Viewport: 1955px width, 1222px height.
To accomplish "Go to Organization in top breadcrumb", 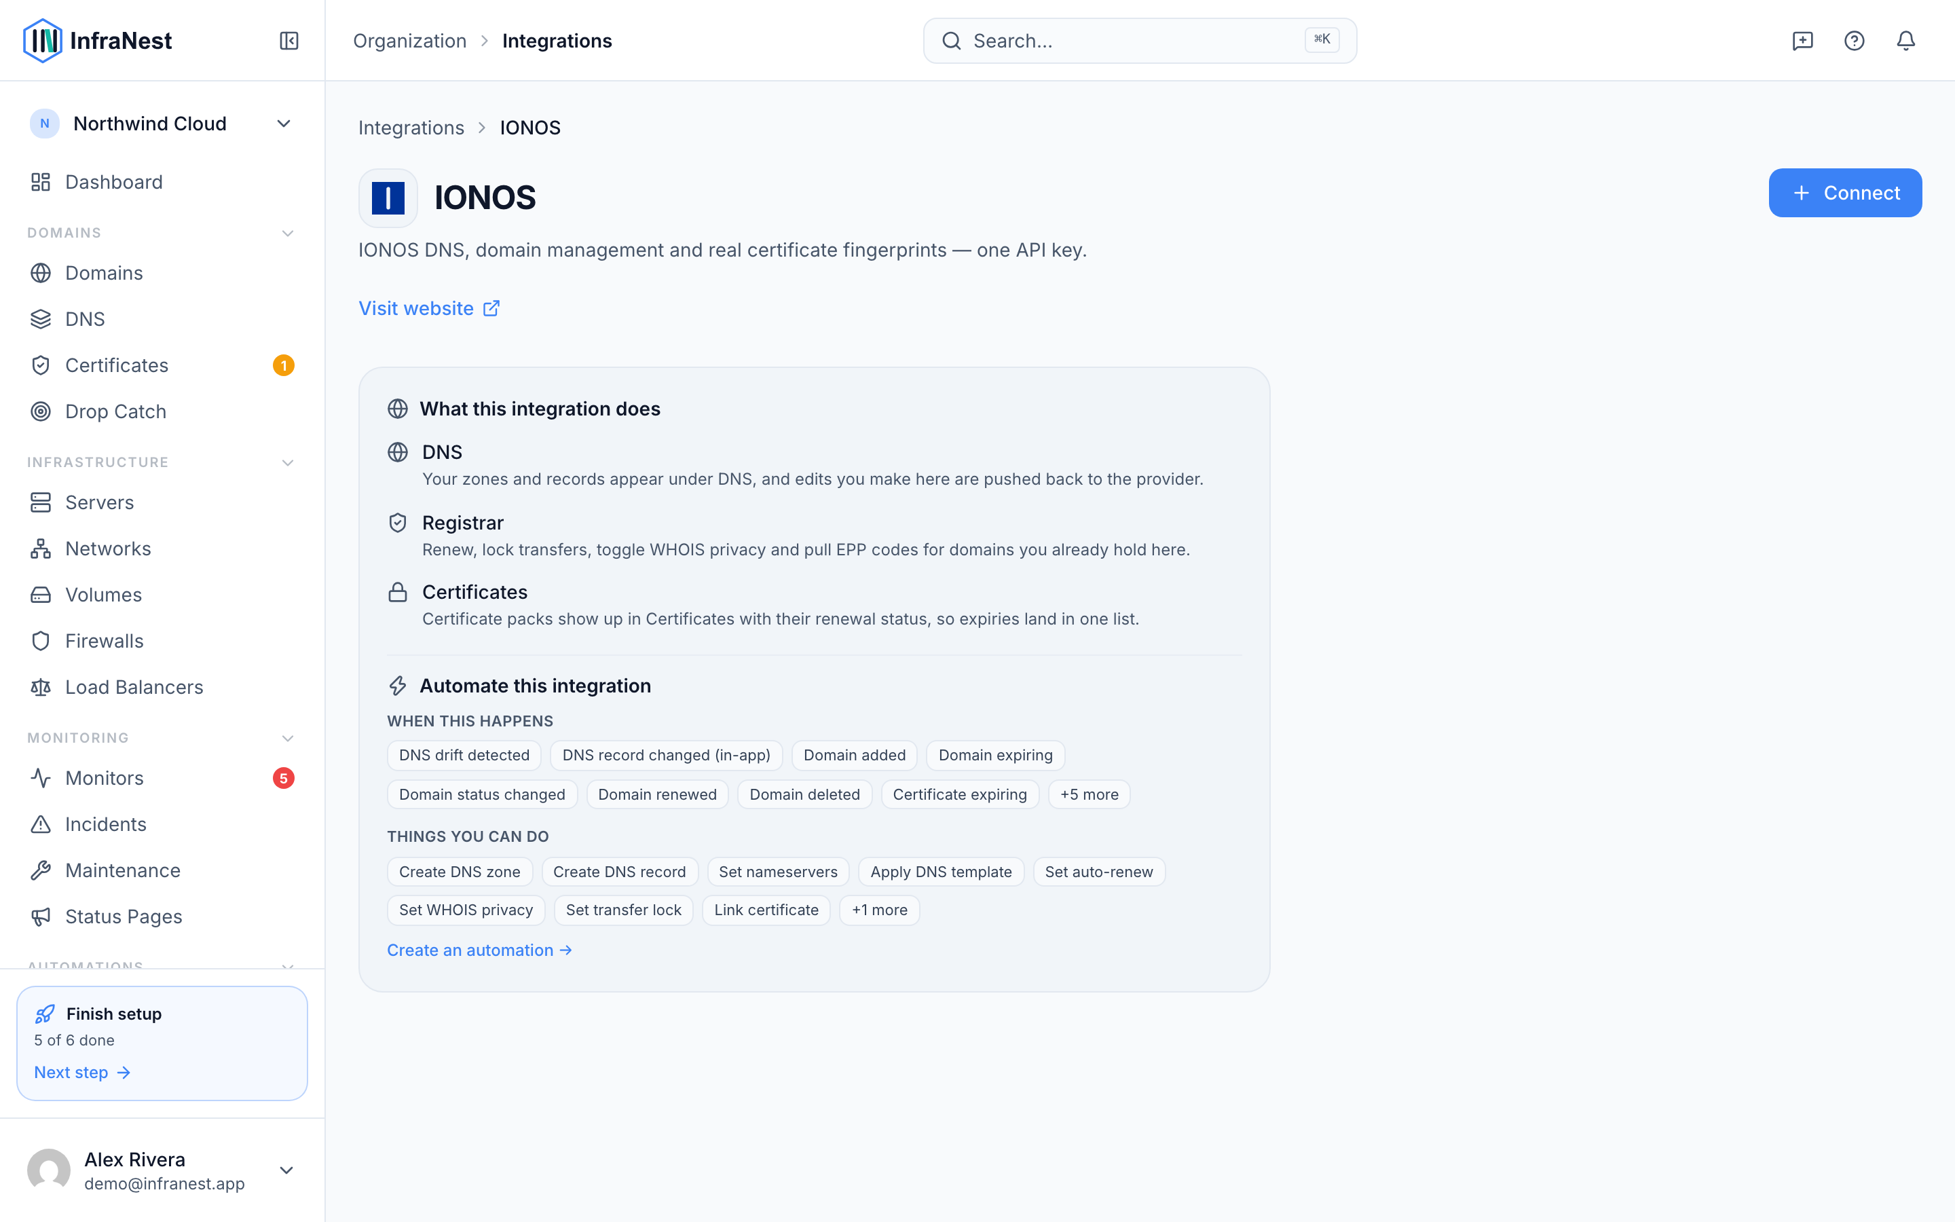I will (x=409, y=41).
